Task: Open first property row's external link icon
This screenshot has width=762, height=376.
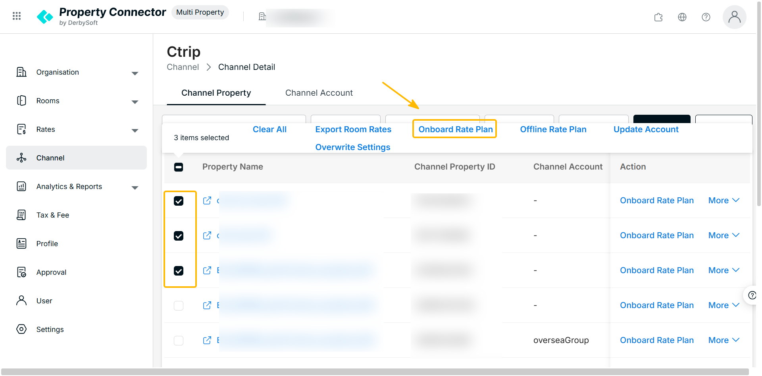Action: (207, 201)
